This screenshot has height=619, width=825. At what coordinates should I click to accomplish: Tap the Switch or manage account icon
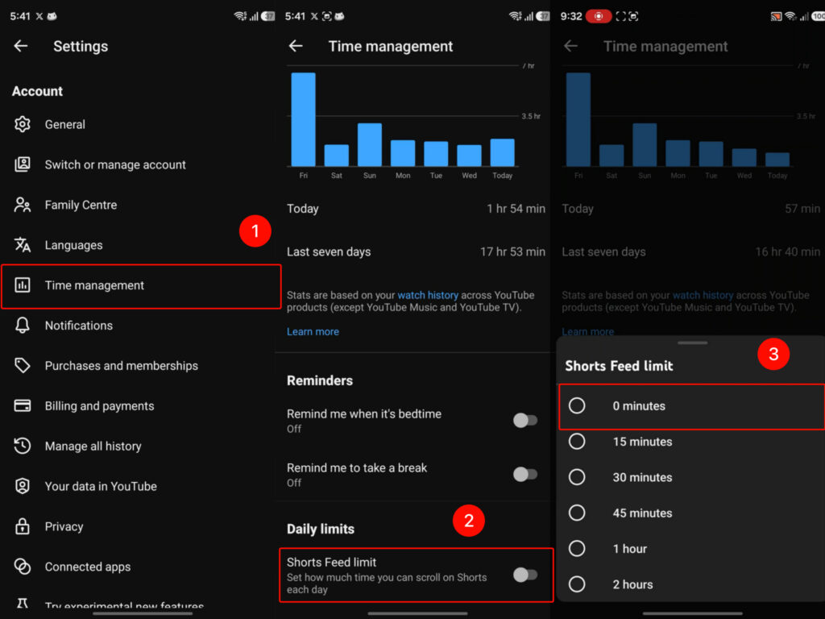coord(22,164)
